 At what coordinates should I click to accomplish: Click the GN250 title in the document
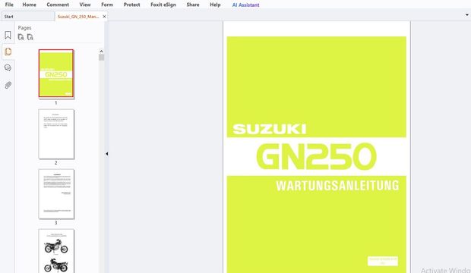316,156
